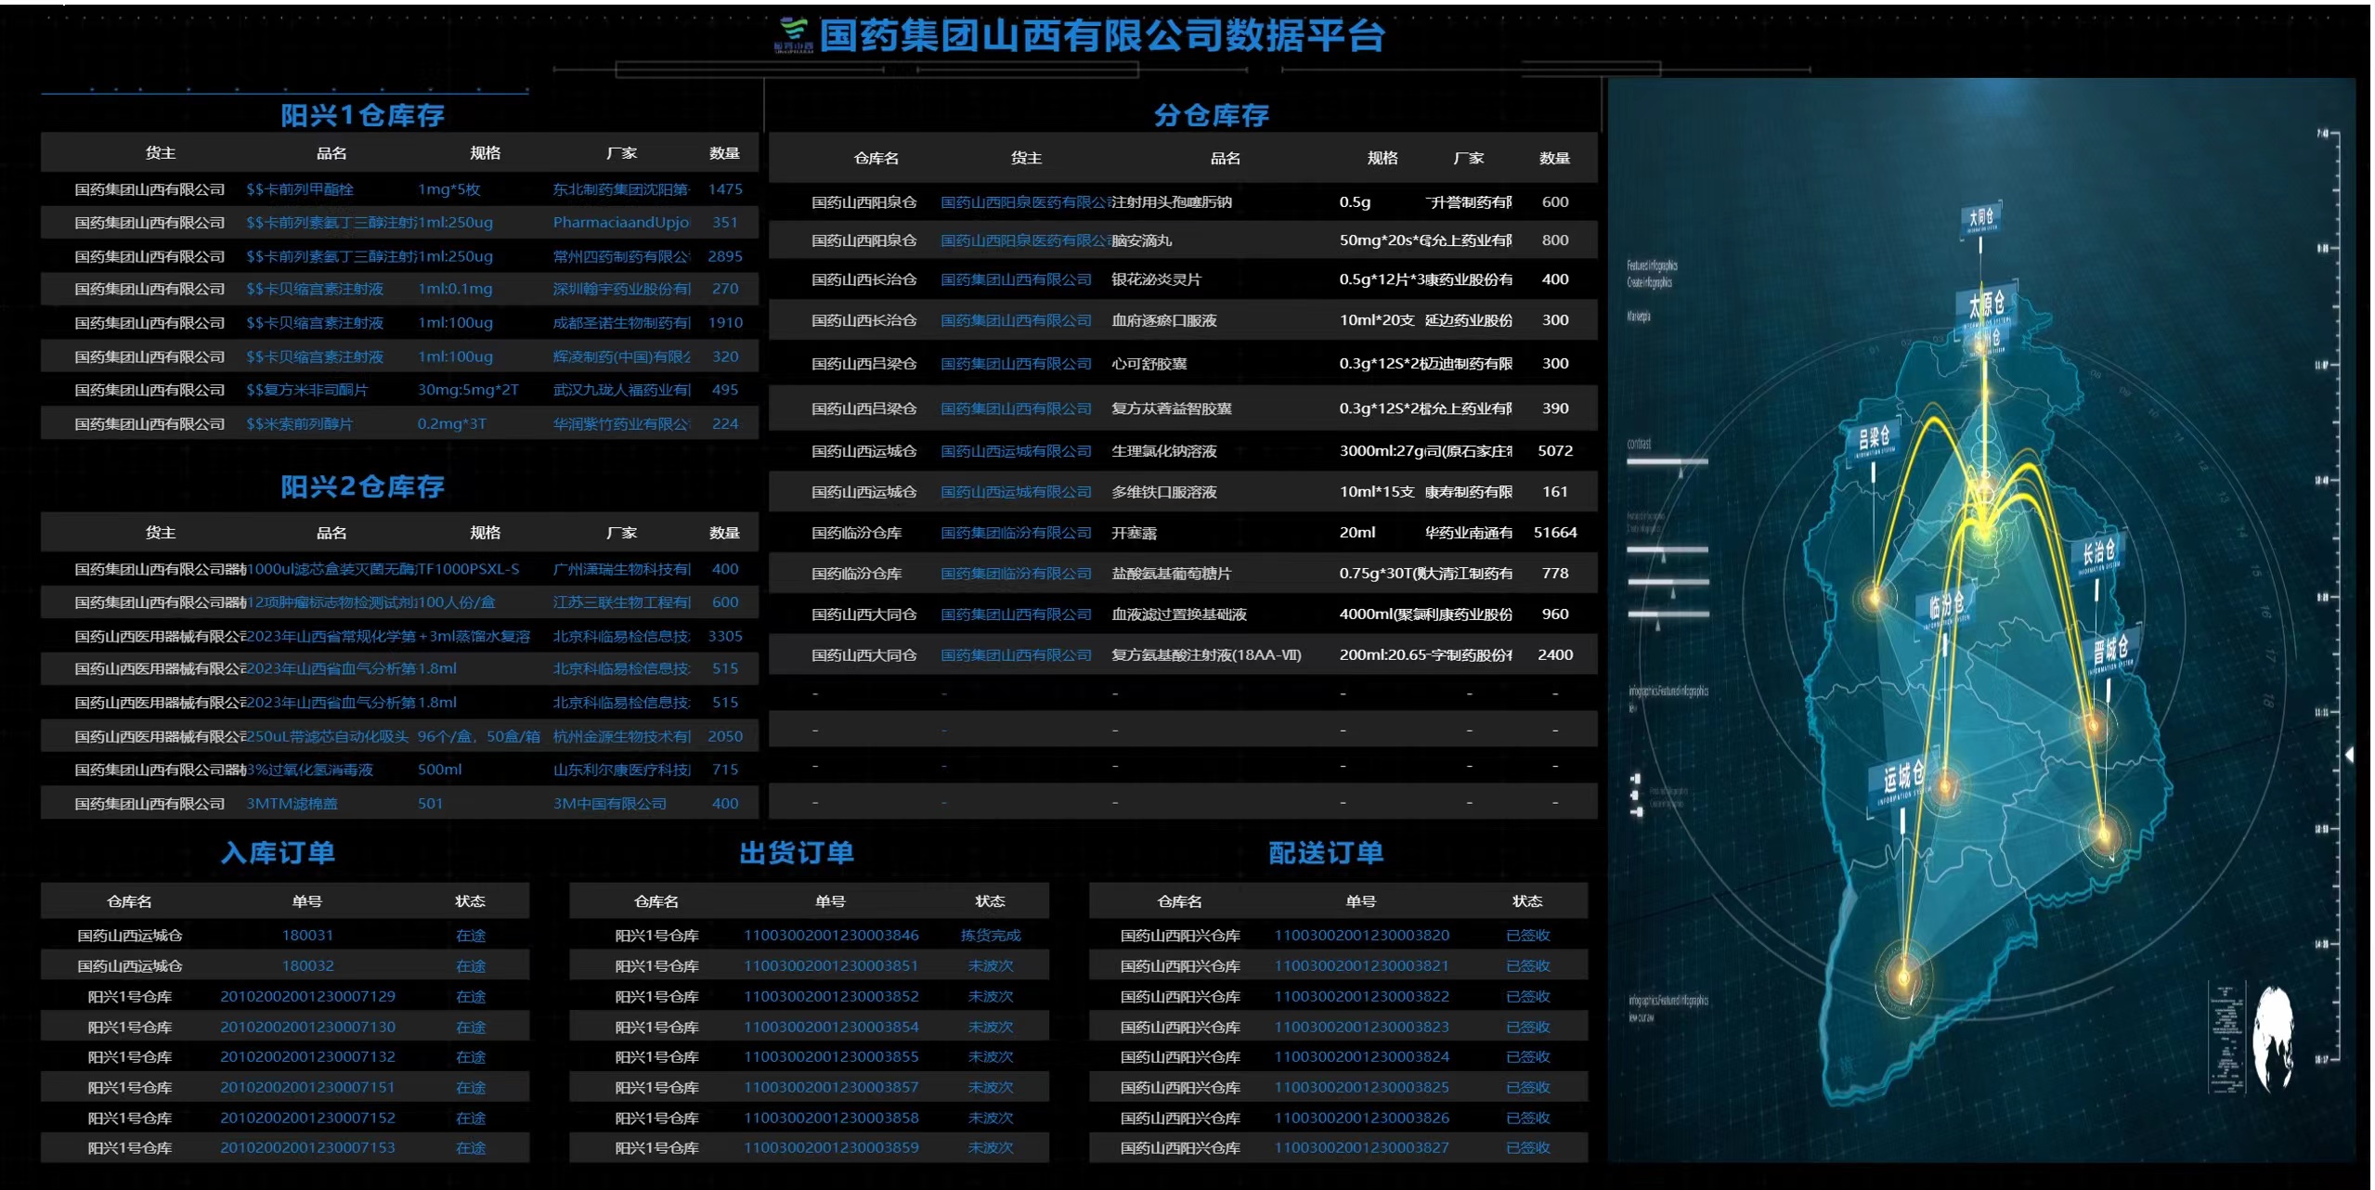Click product 多维铁口服溶液
The image size is (2375, 1190).
[x=1164, y=492]
